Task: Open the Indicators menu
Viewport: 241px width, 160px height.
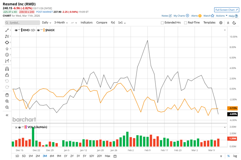Action: [87, 22]
